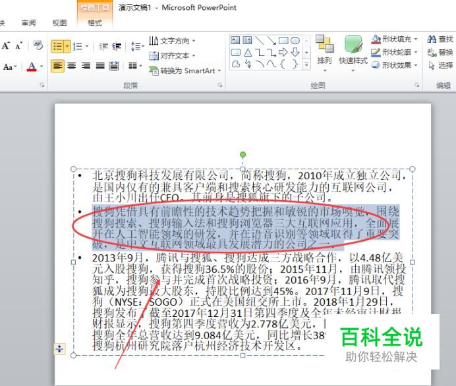Open the 快速样式 quick styles gallery

point(353,53)
